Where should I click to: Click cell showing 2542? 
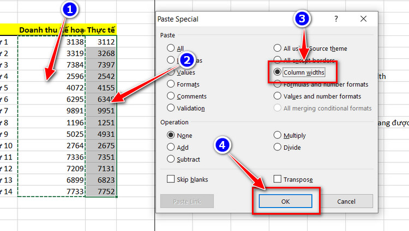(x=101, y=76)
